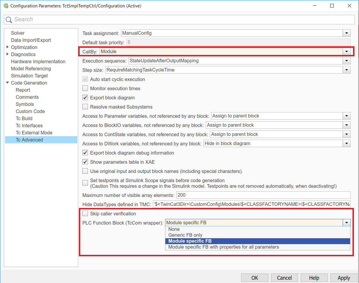Open Data Import/Export in tree

point(31,40)
